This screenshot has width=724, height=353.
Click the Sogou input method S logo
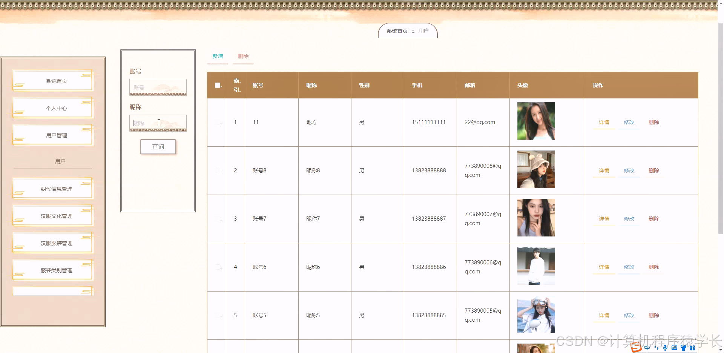click(x=637, y=347)
